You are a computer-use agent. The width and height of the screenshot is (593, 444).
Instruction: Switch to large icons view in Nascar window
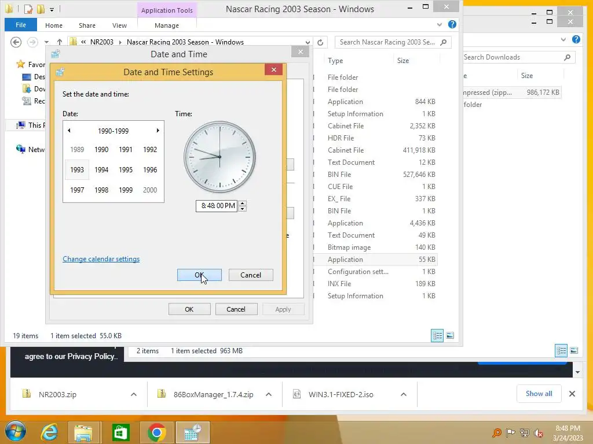450,336
